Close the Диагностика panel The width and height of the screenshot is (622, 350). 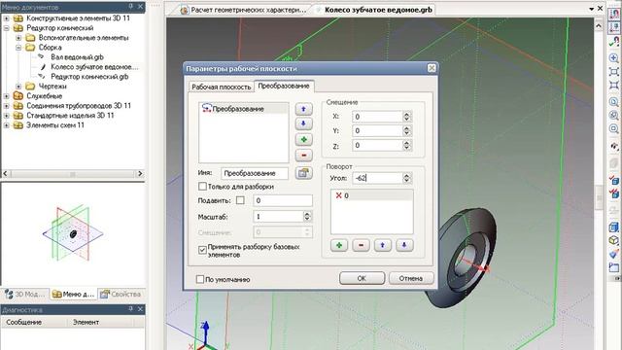140,309
